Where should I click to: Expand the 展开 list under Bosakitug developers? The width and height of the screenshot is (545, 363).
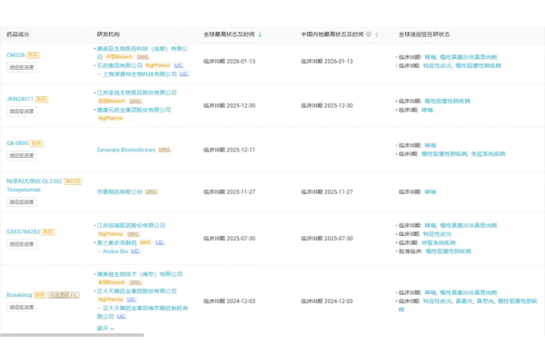tap(106, 329)
